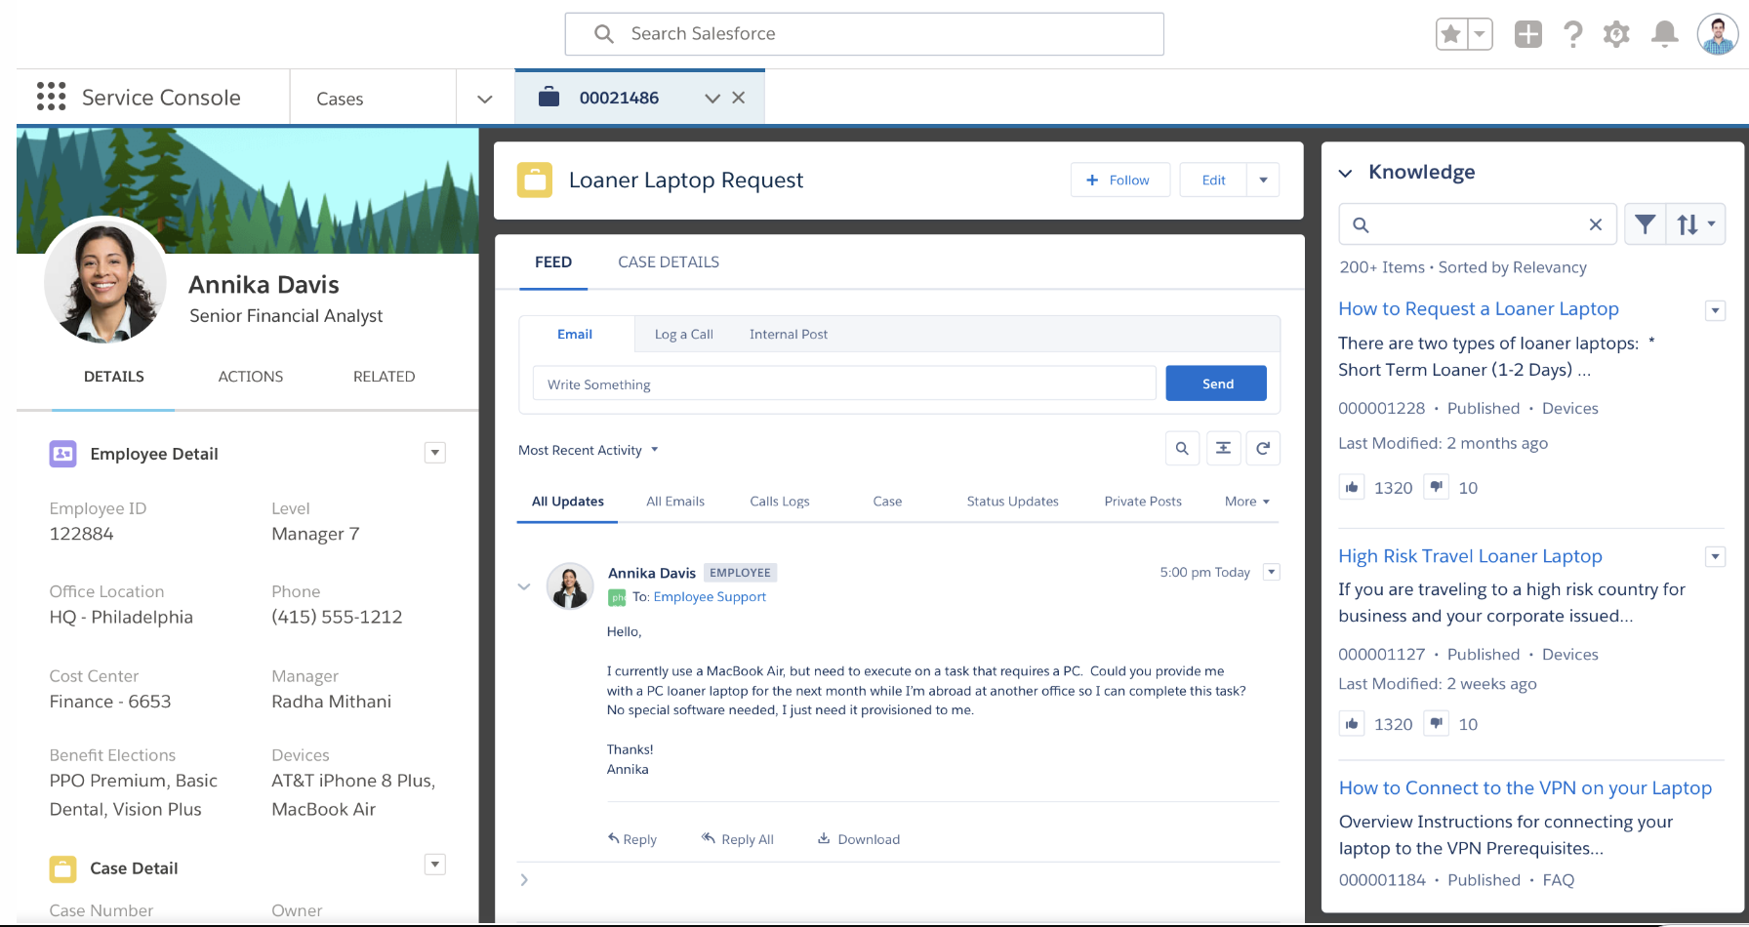Open the Case Detail section dropdown
1749x927 pixels.
[435, 865]
